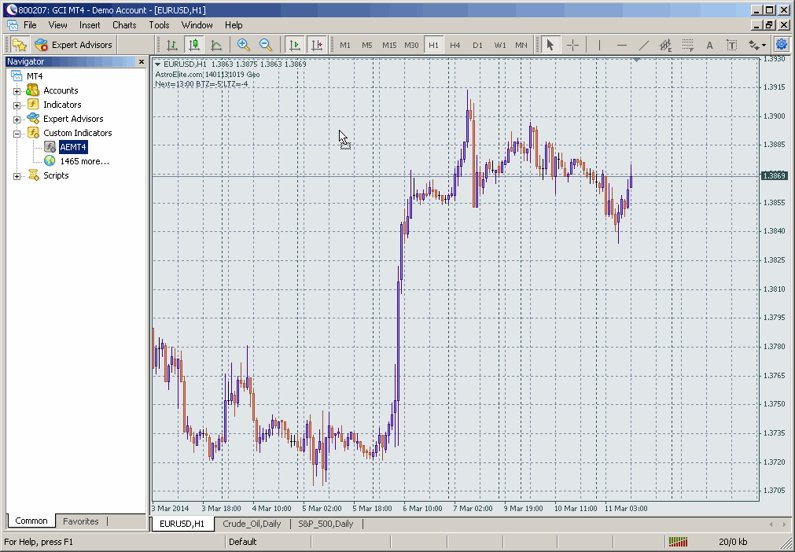Select the trendline drawing tool
Image resolution: width=795 pixels, height=552 pixels.
point(644,45)
